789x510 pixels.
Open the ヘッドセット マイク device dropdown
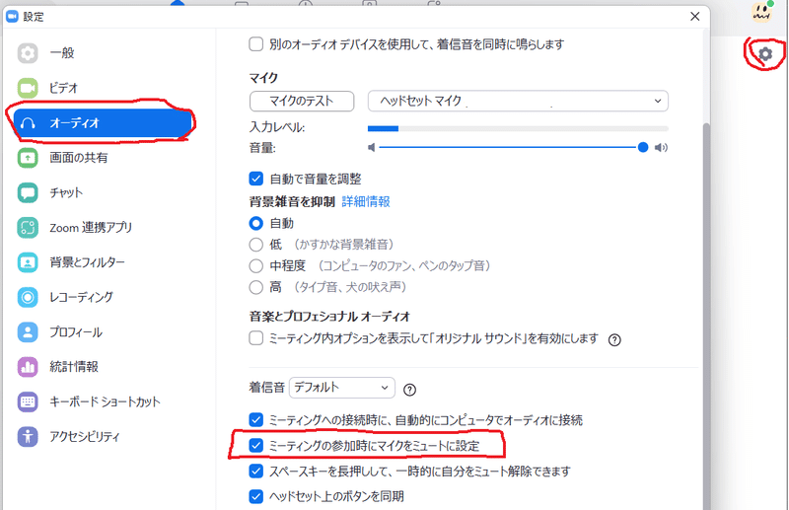click(518, 101)
